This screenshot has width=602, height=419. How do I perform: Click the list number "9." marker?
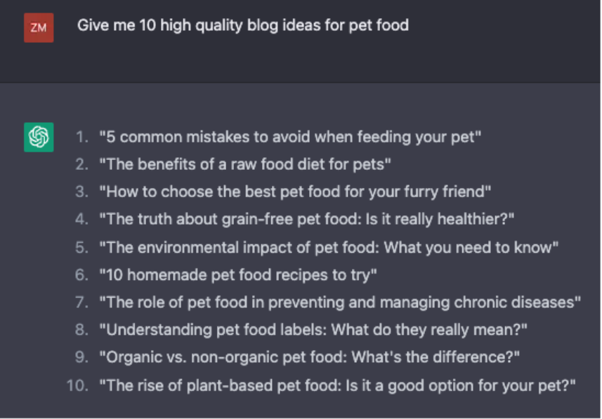[x=83, y=357]
